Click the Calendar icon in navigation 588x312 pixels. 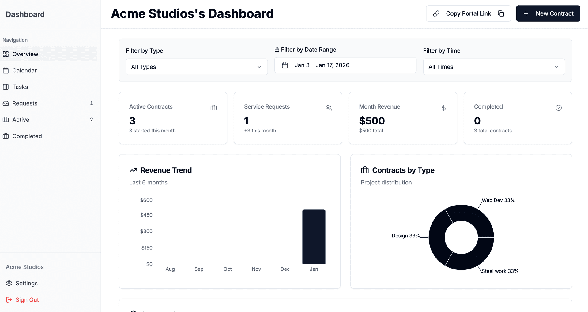pos(6,70)
